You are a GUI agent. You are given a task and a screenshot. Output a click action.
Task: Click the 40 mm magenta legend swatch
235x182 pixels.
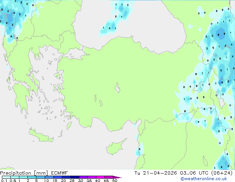tap(100, 177)
